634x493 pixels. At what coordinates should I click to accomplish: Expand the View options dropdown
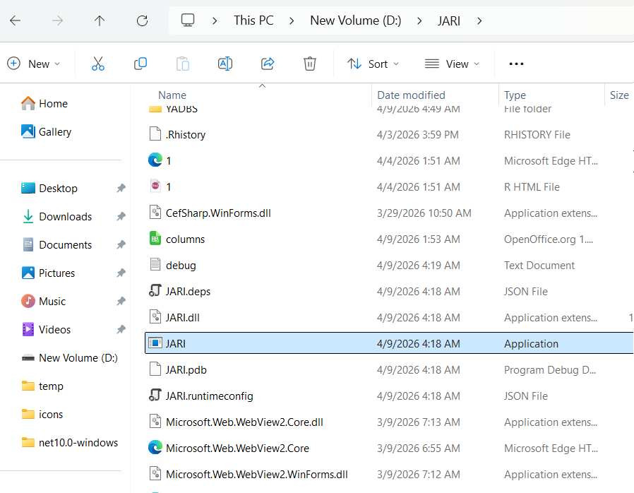tap(452, 64)
